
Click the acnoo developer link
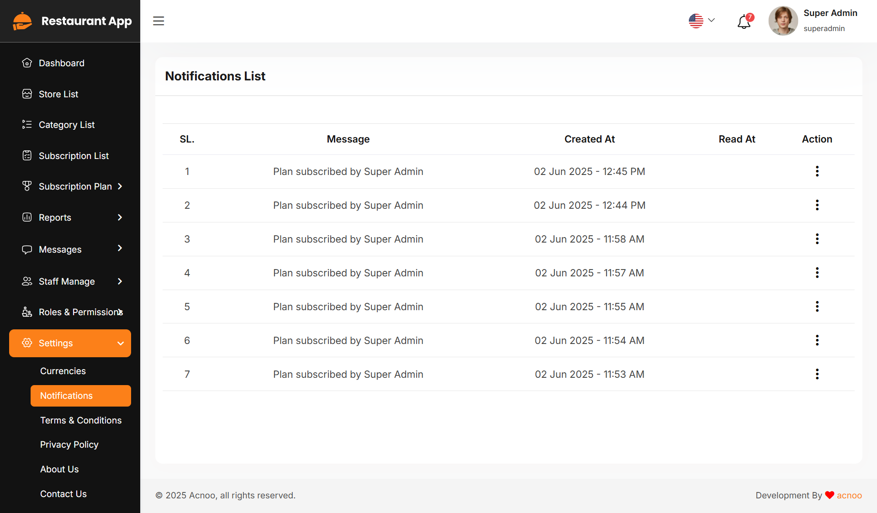[849, 495]
